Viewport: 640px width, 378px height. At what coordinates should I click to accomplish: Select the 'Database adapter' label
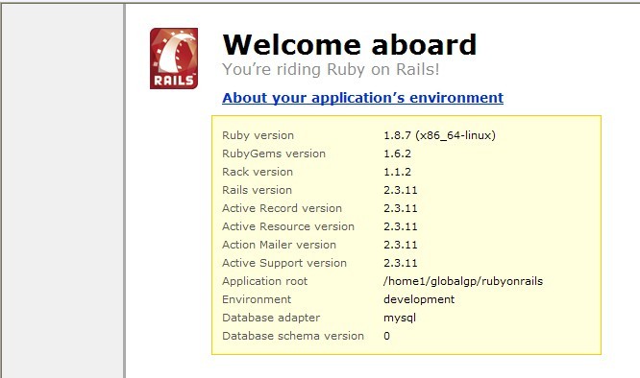(x=271, y=318)
